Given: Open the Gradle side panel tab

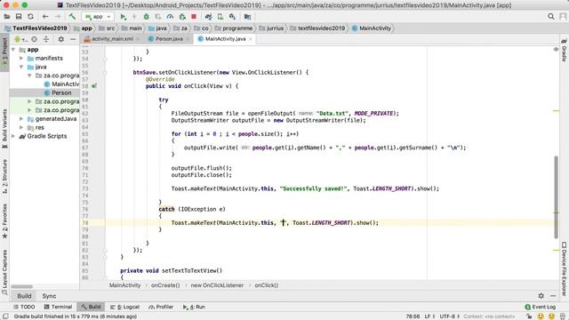Looking at the screenshot, I should click(x=565, y=51).
